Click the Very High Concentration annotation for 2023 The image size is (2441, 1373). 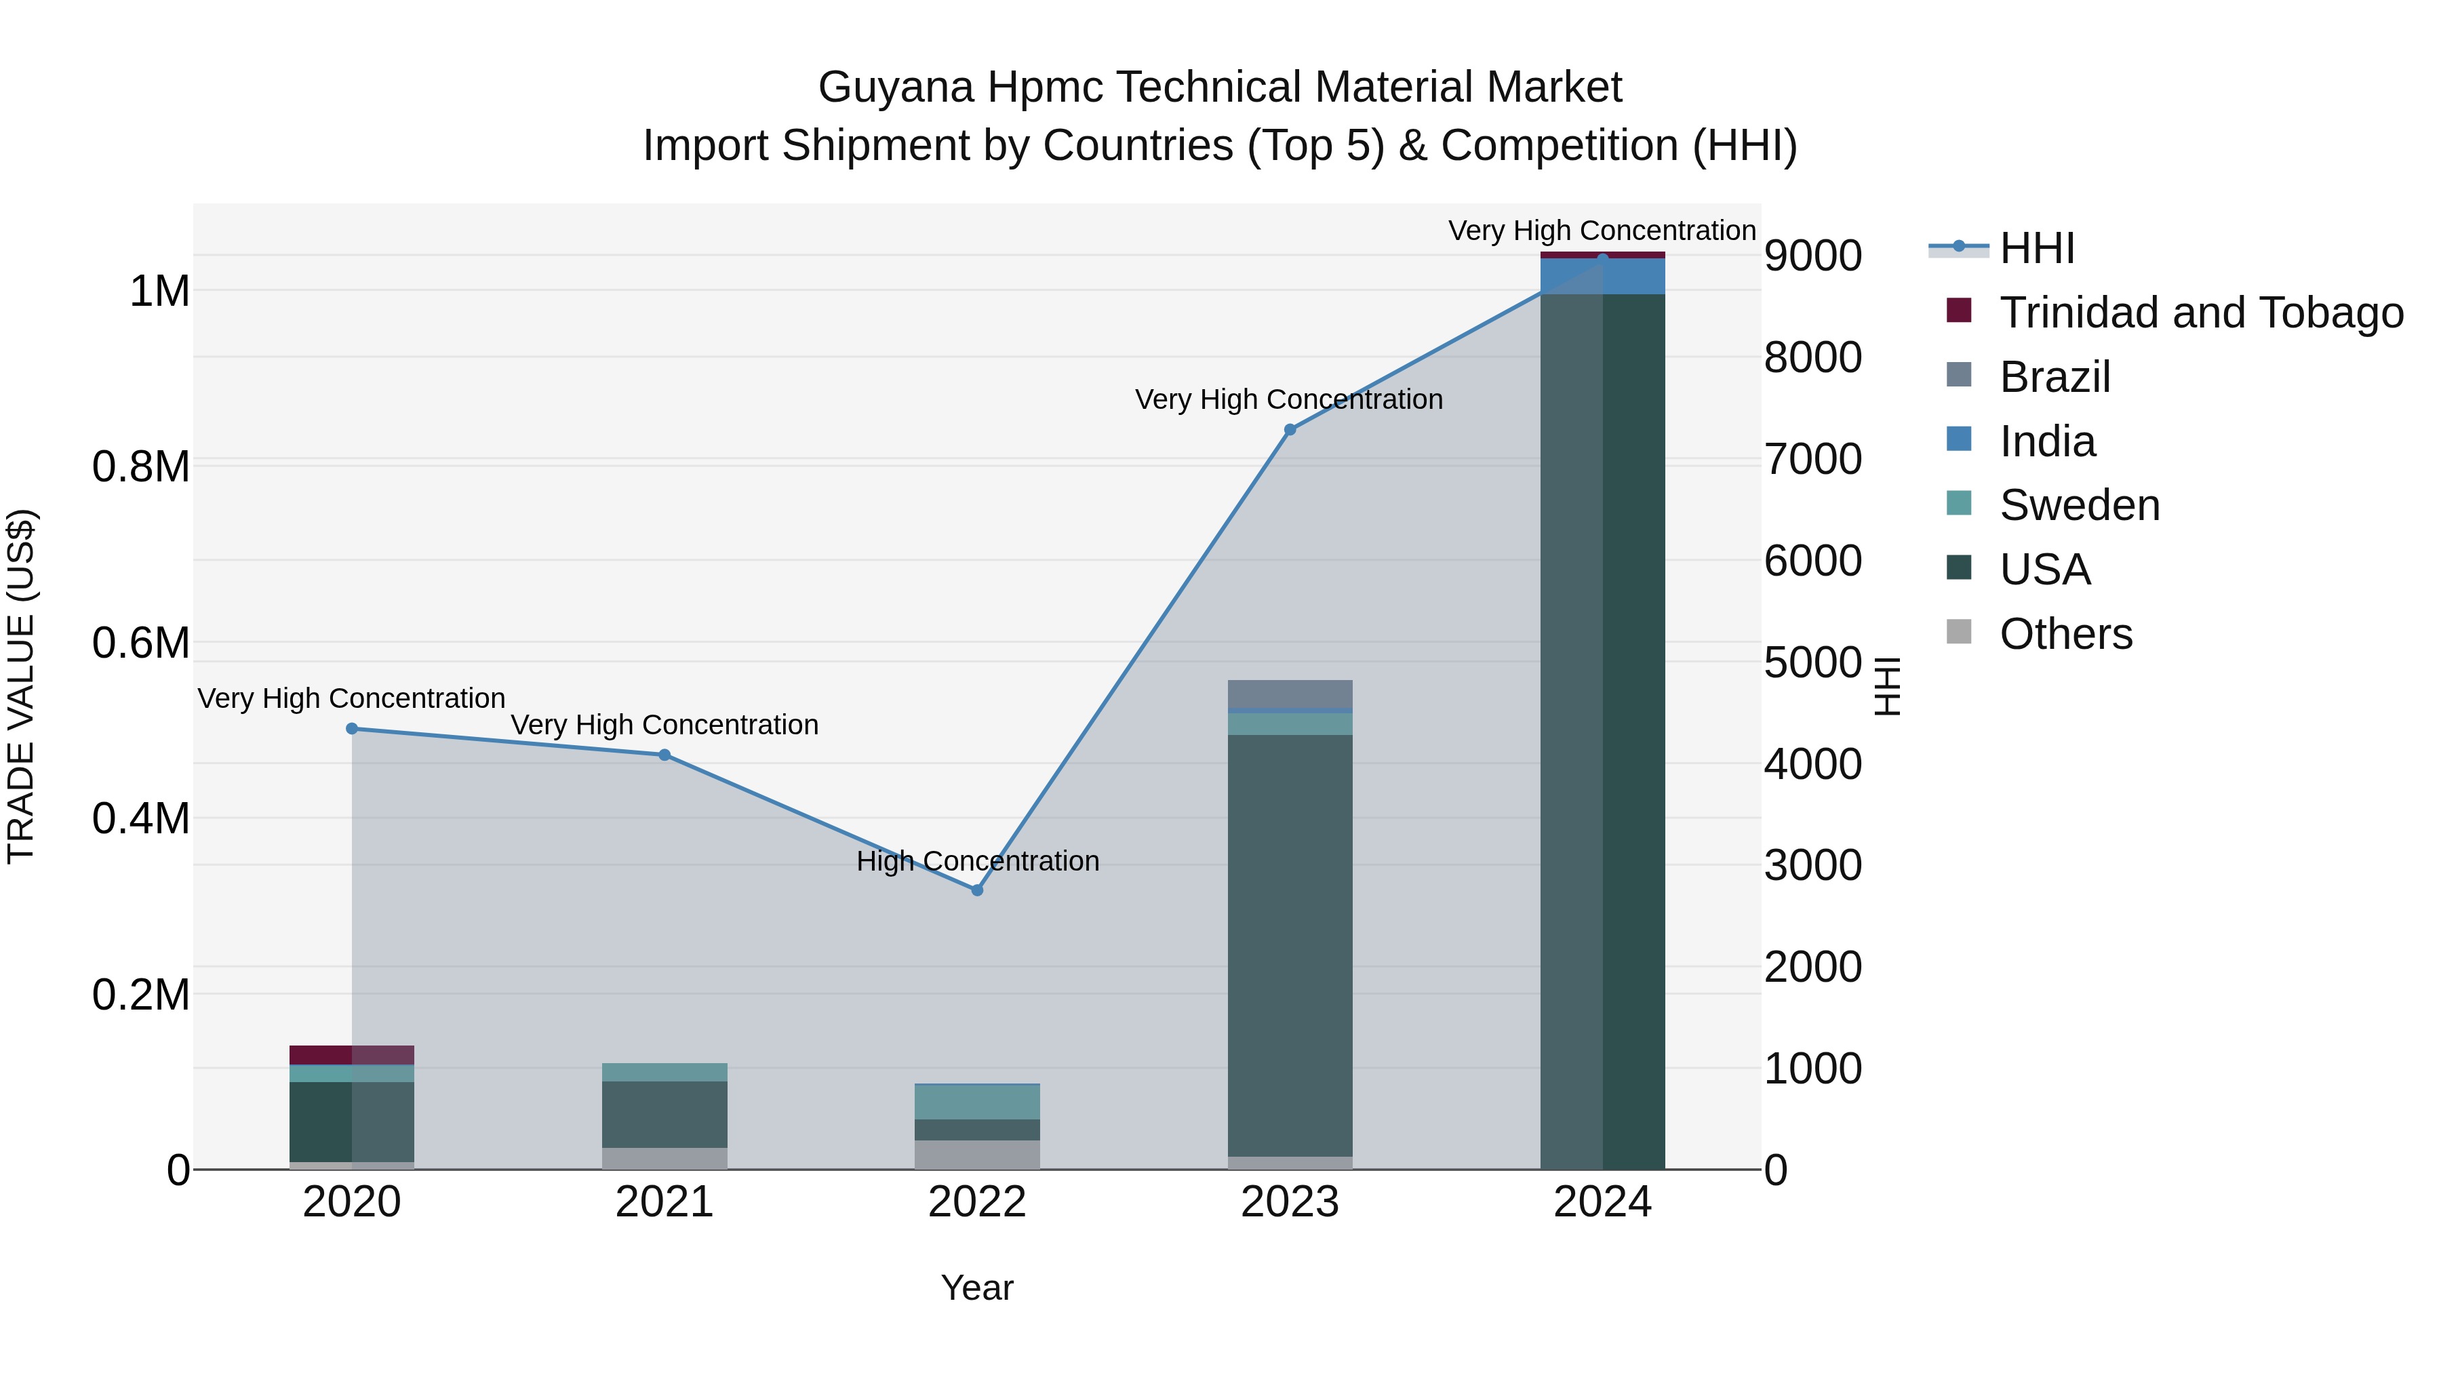(1289, 399)
